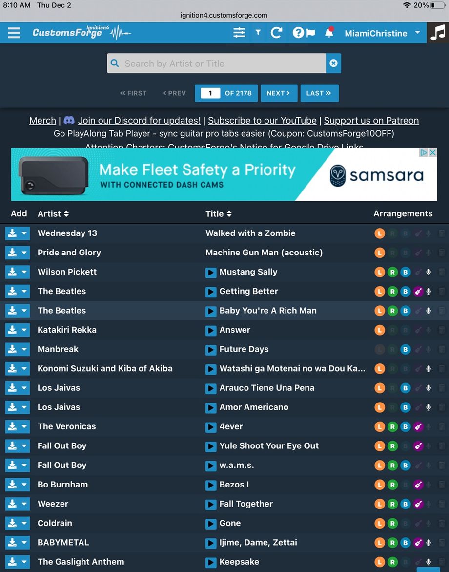Open the AdChoices info icon
The image size is (449, 572).
(424, 152)
